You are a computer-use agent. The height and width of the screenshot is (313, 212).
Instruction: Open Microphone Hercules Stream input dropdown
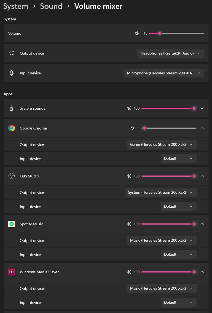[164, 73]
